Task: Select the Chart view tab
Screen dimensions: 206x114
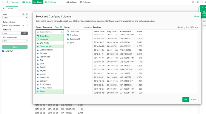Action: point(38,2)
